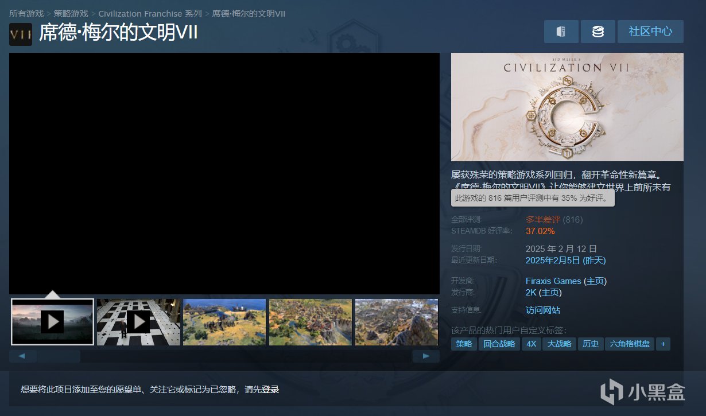Click the 登录 login link
The image size is (706, 416).
[x=270, y=390]
